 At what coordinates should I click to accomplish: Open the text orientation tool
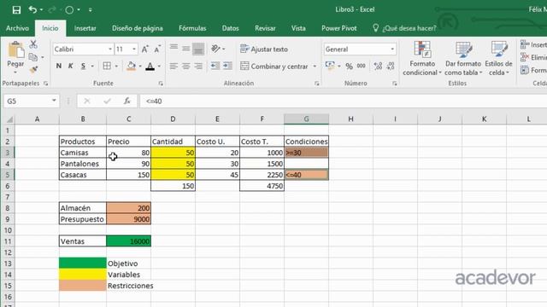216,49
